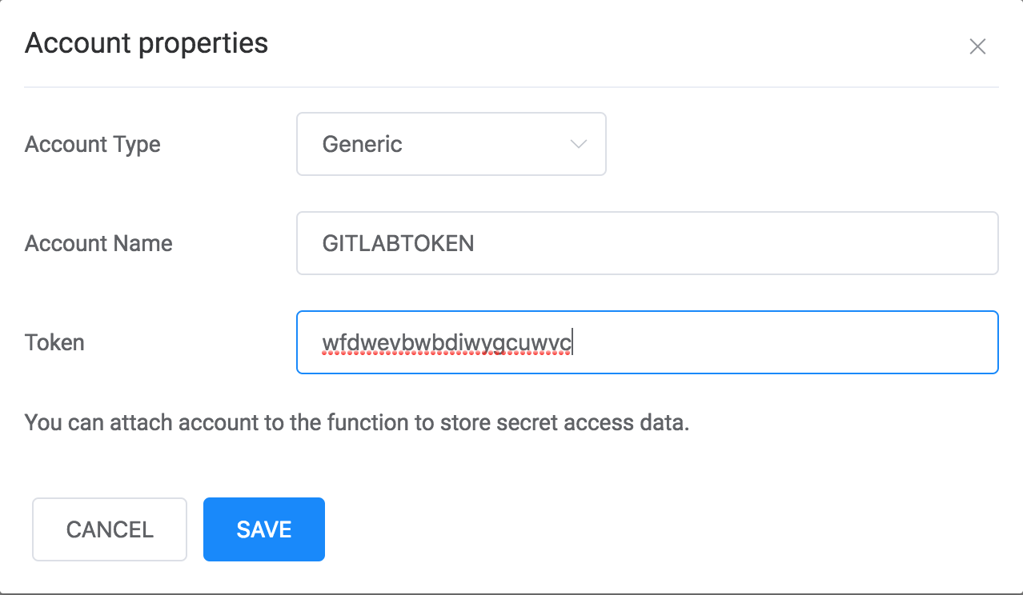Screen dimensions: 1023x595
Task: Click the divider line below dialog title
Action: click(511, 86)
